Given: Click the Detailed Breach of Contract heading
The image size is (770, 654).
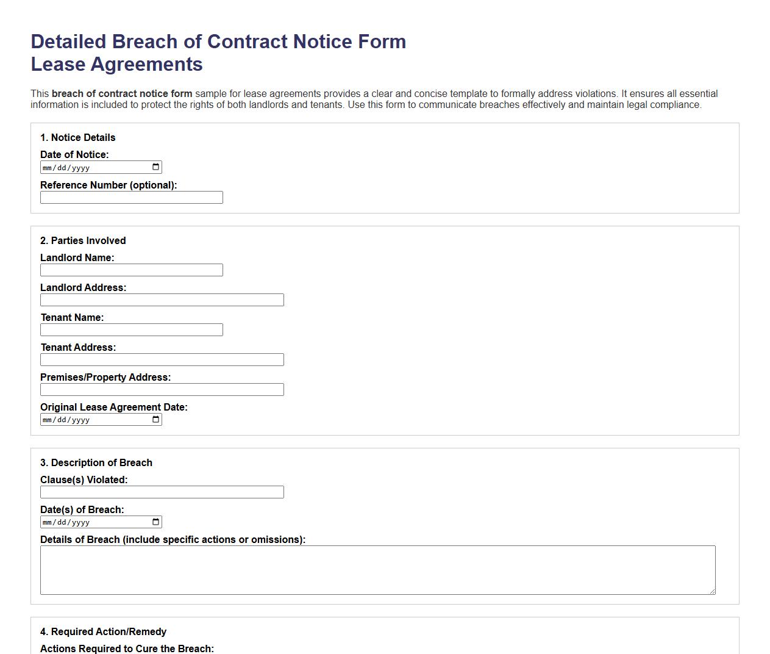Looking at the screenshot, I should pyautogui.click(x=218, y=41).
